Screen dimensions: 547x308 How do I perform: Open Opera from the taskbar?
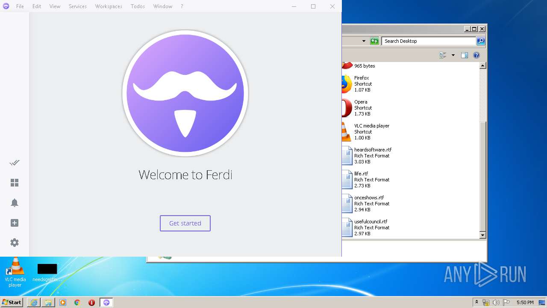[91, 302]
